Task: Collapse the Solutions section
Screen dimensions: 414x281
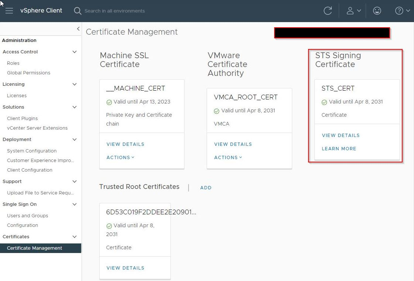Action: 75,107
